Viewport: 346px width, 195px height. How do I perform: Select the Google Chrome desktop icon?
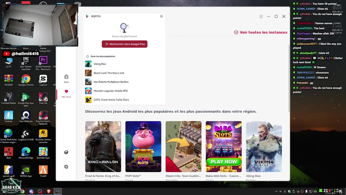pyautogui.click(x=26, y=80)
